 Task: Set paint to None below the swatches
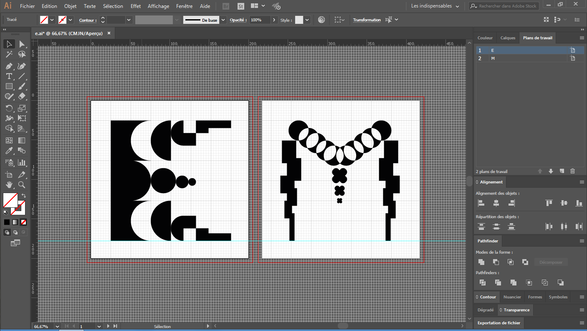click(24, 222)
